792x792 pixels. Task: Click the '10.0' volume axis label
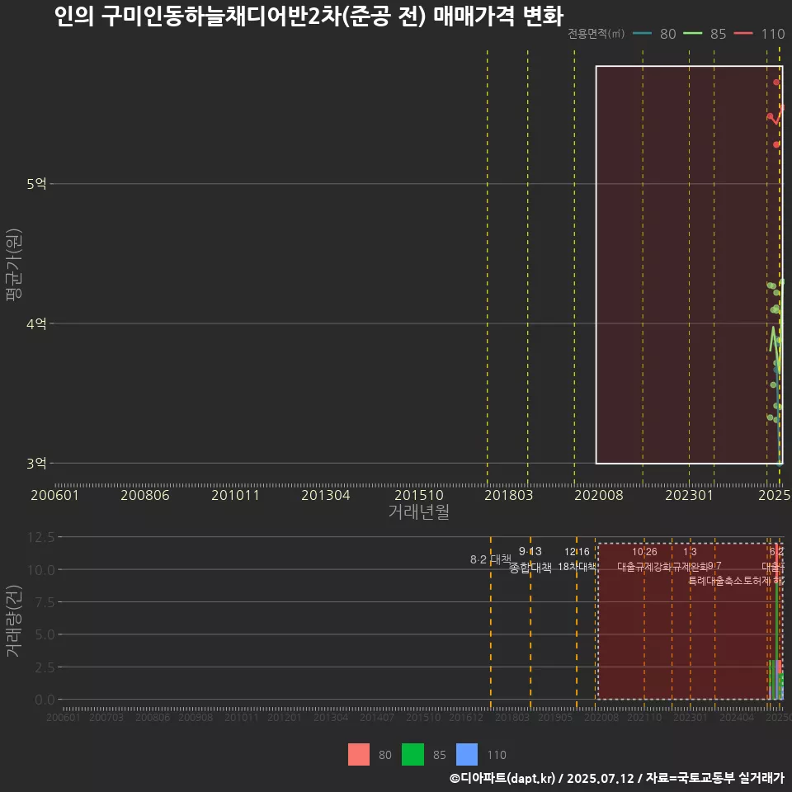pyautogui.click(x=41, y=570)
